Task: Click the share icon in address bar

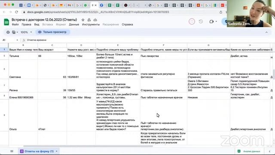Action: pyautogui.click(x=220, y=12)
